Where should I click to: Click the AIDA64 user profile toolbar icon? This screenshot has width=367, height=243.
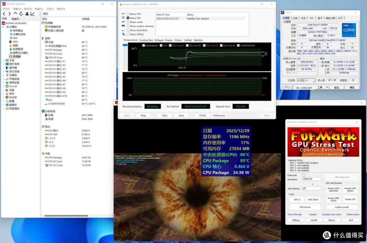coord(27,14)
